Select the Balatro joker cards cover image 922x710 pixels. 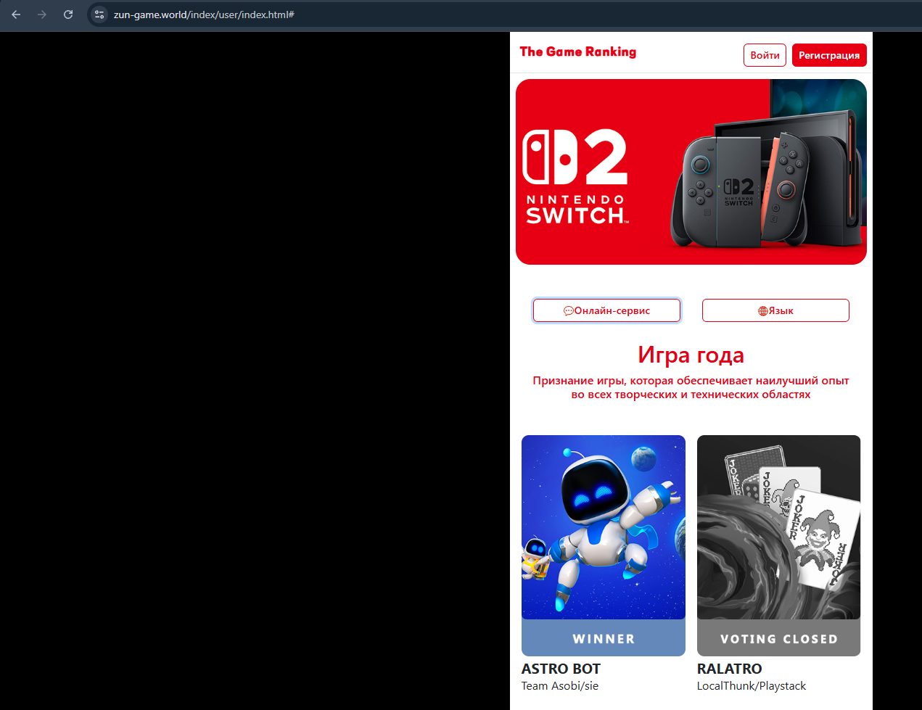coord(778,527)
